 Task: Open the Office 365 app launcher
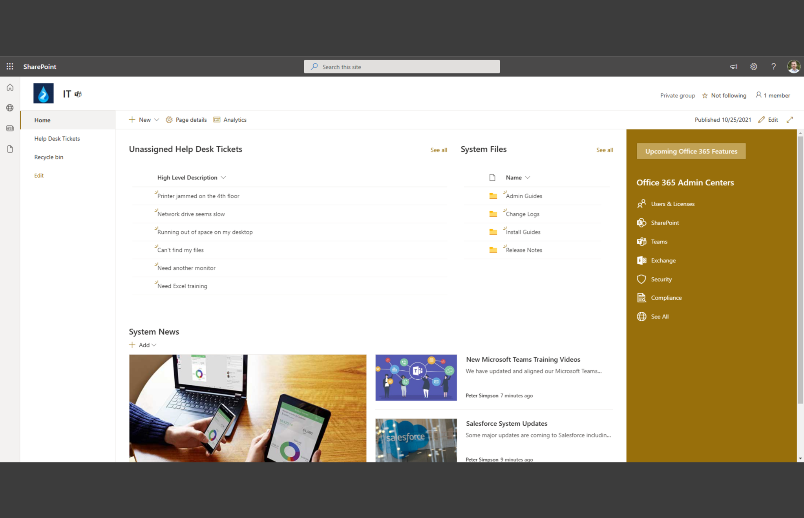point(10,66)
